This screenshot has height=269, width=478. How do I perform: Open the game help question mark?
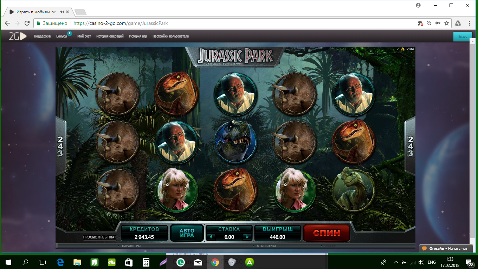pos(398,49)
